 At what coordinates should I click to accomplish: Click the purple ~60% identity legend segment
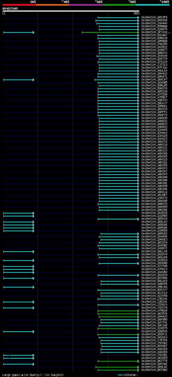point(86,5)
